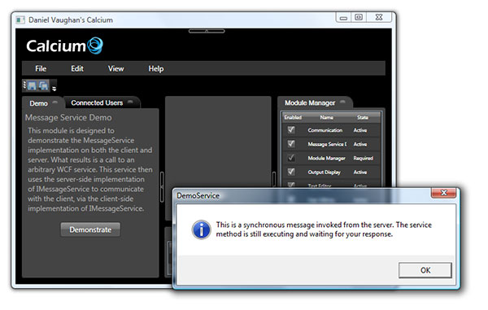Uncheck the Output Display module checkbox
This screenshot has height=310, width=488.
click(x=291, y=172)
